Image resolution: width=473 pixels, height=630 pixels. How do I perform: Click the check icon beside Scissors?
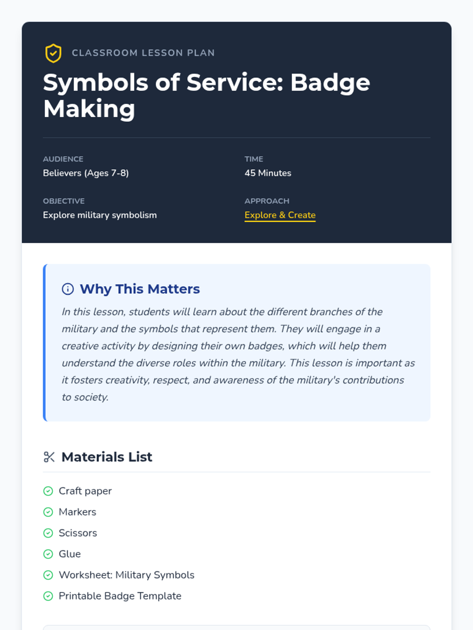coord(48,533)
